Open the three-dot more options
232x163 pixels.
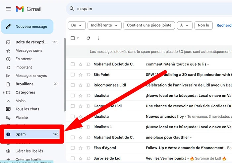(99, 38)
